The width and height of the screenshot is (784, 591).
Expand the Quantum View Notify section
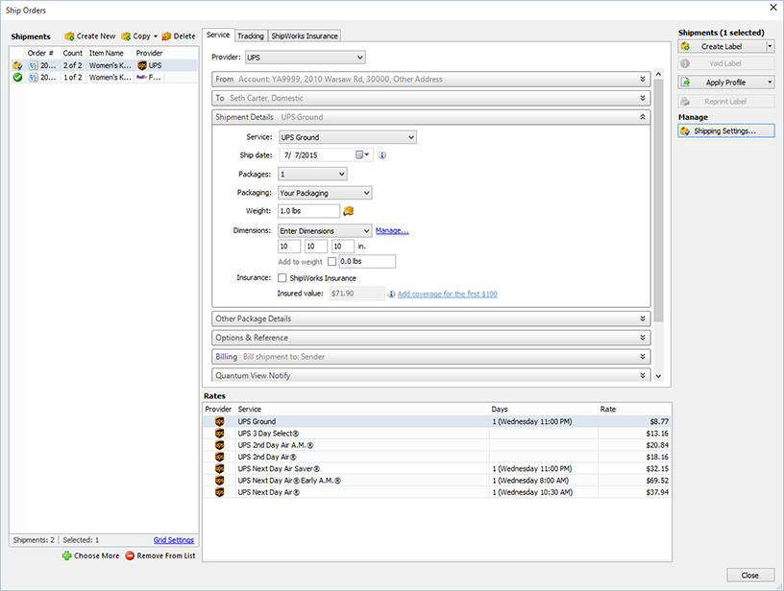[x=643, y=375]
